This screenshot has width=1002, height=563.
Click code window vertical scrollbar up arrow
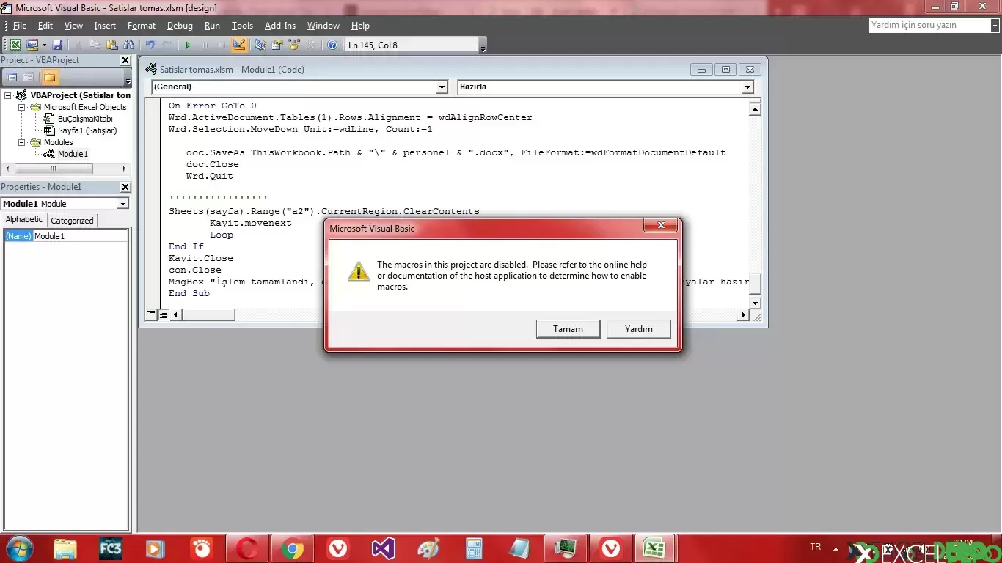pyautogui.click(x=755, y=109)
